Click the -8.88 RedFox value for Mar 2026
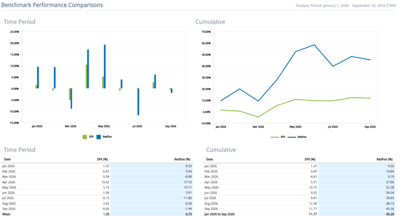This screenshot has height=218, width=401. click(188, 177)
